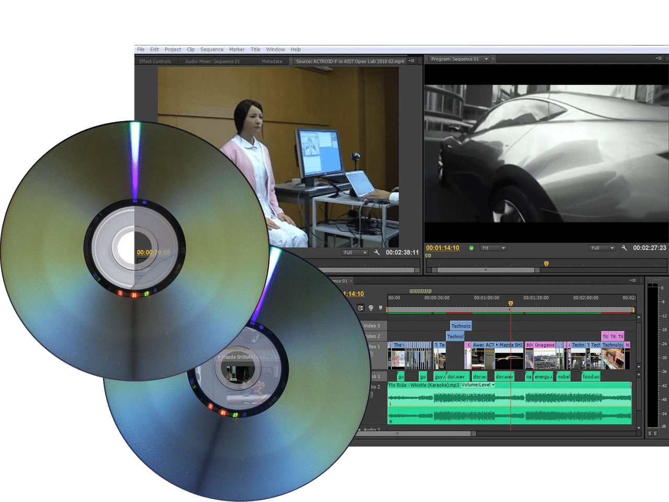This screenshot has width=669, height=502.
Task: Switch to the Effect Controls tab
Action: point(155,61)
